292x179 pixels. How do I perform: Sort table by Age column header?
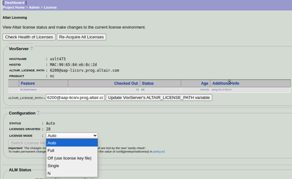pos(205,83)
